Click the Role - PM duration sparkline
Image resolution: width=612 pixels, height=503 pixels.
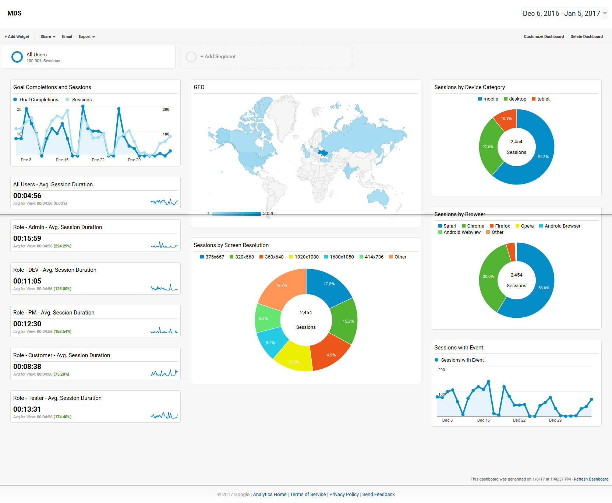[x=164, y=330]
